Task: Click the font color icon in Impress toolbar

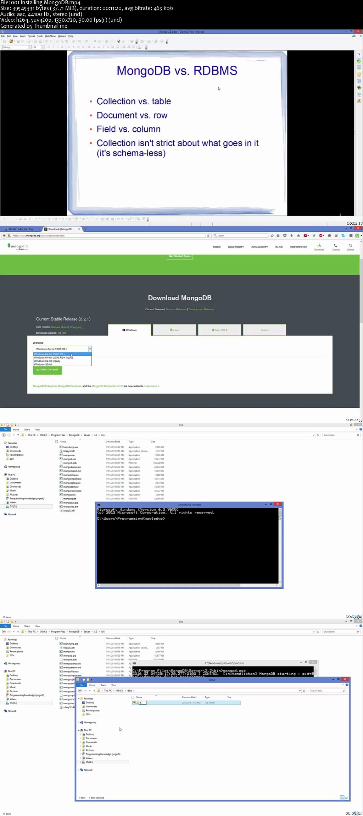Action: coord(139,47)
